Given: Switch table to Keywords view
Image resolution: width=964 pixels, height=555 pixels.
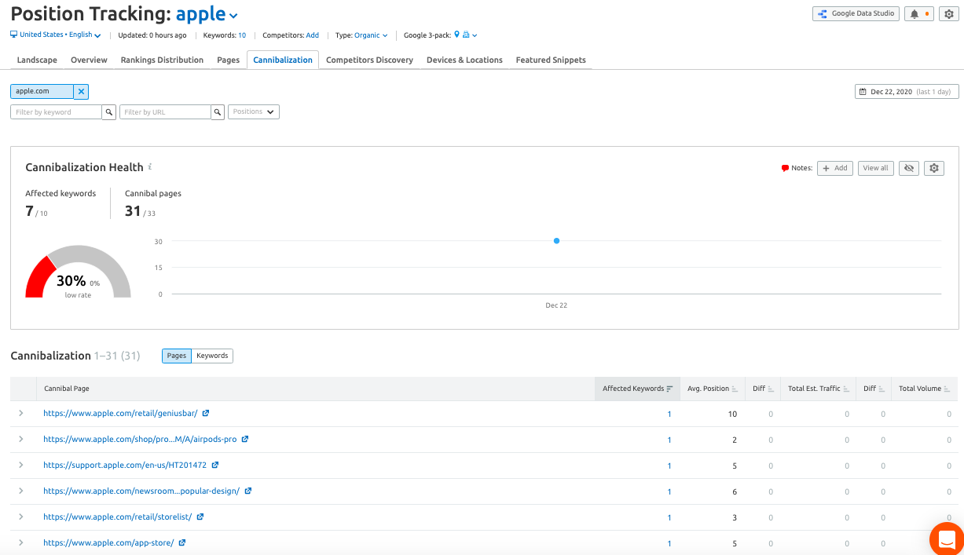Looking at the screenshot, I should [x=212, y=356].
